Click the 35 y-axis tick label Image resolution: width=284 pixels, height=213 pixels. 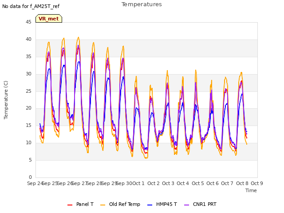point(28,56)
